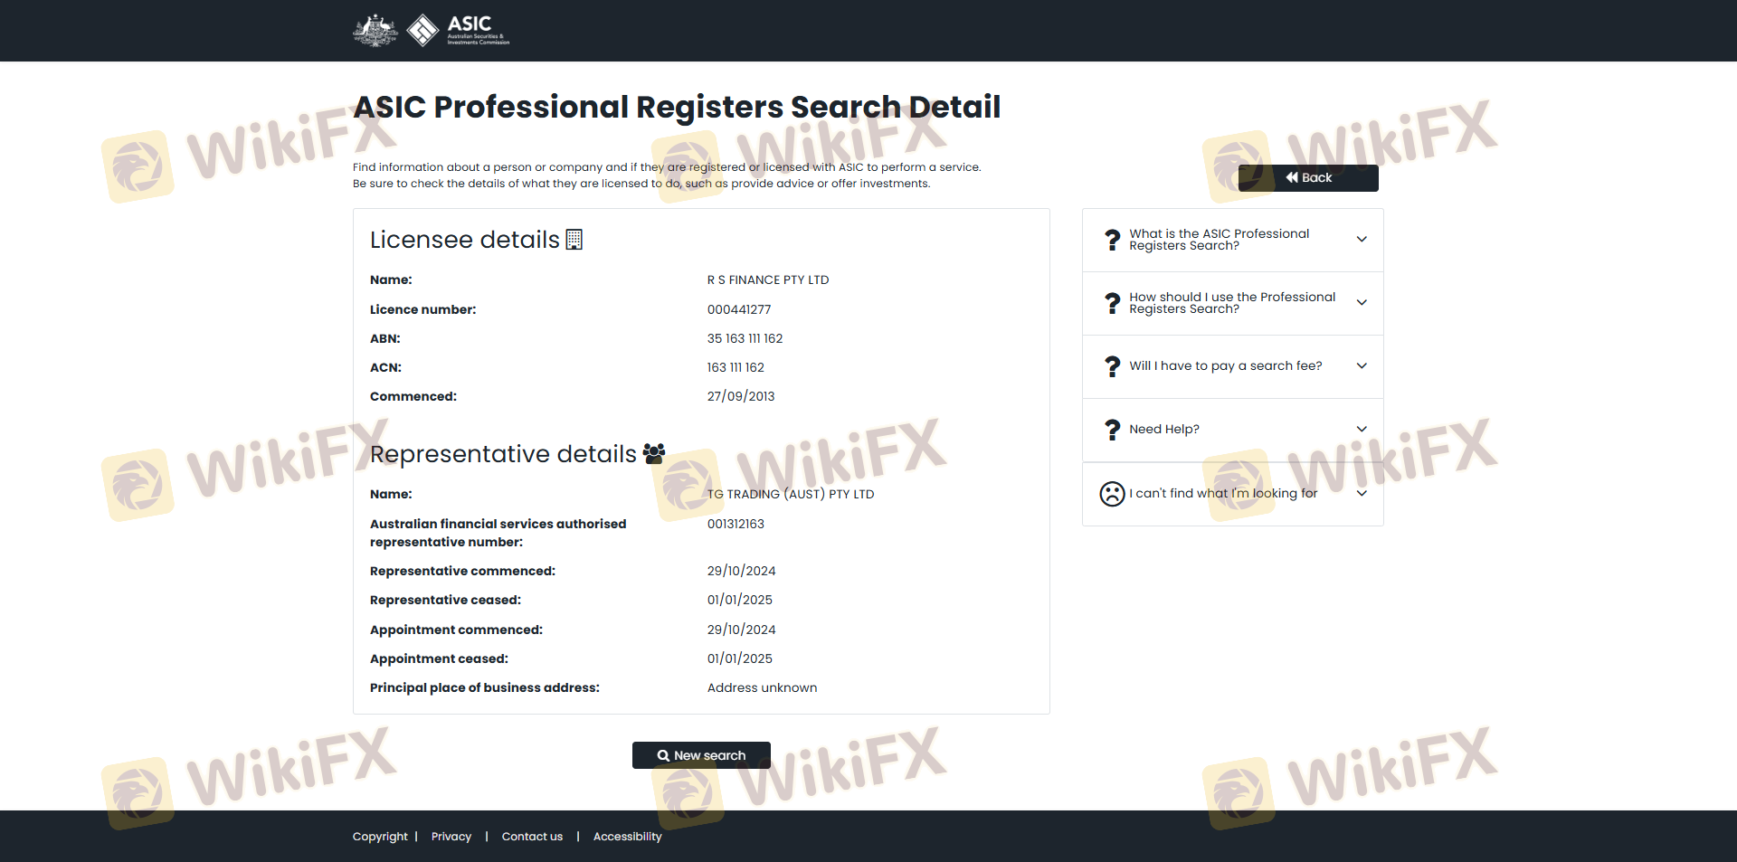Click the ABN value 35 163 111 162

point(745,338)
